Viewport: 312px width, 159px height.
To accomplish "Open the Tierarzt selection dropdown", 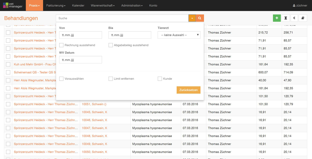I will coord(179,35).
